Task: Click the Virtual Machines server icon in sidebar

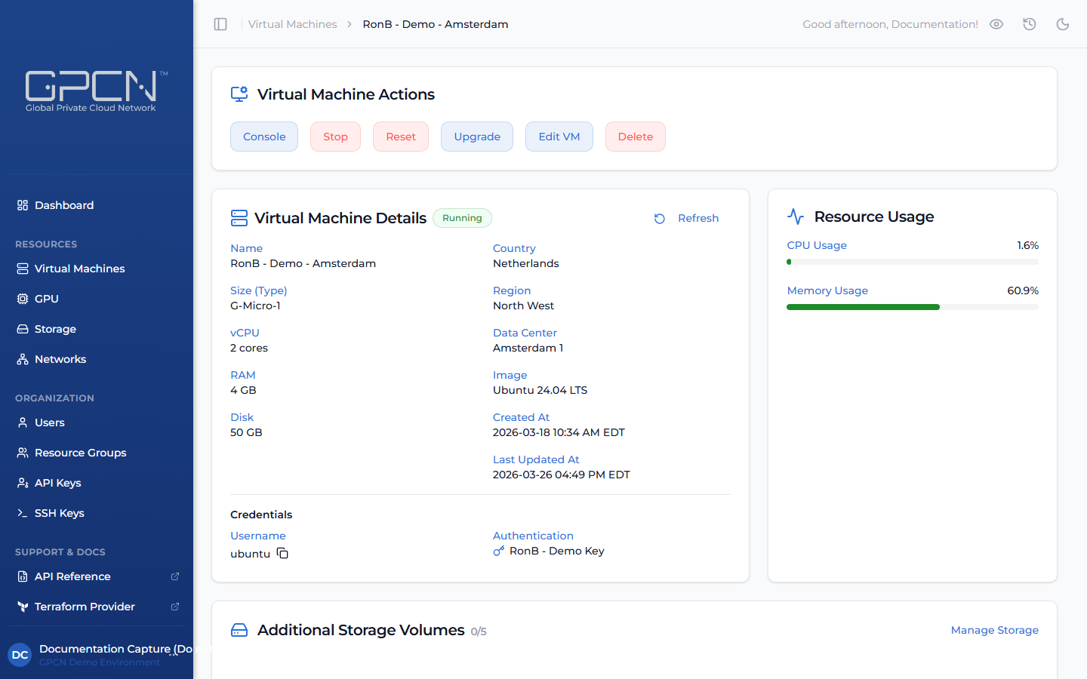Action: click(x=23, y=269)
